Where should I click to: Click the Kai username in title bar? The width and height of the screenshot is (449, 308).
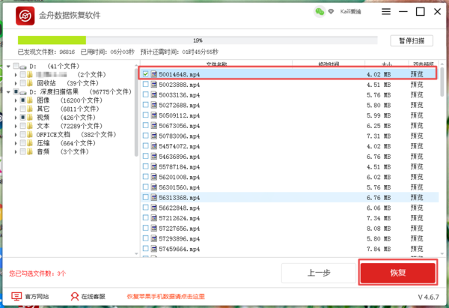coord(350,11)
